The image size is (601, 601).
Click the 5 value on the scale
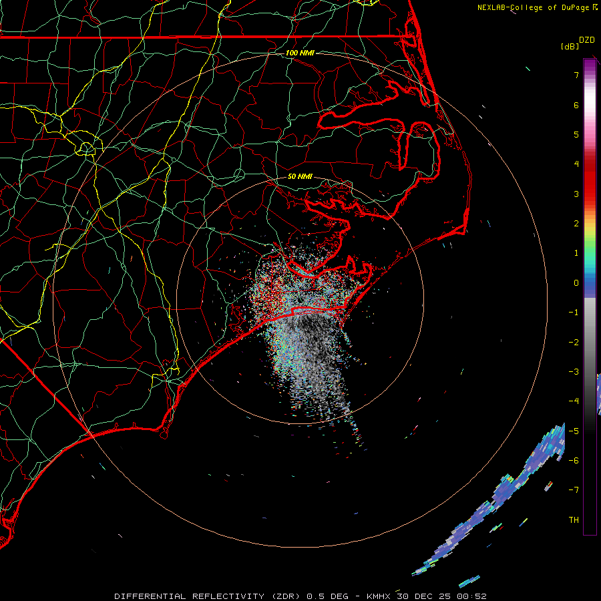(x=576, y=134)
